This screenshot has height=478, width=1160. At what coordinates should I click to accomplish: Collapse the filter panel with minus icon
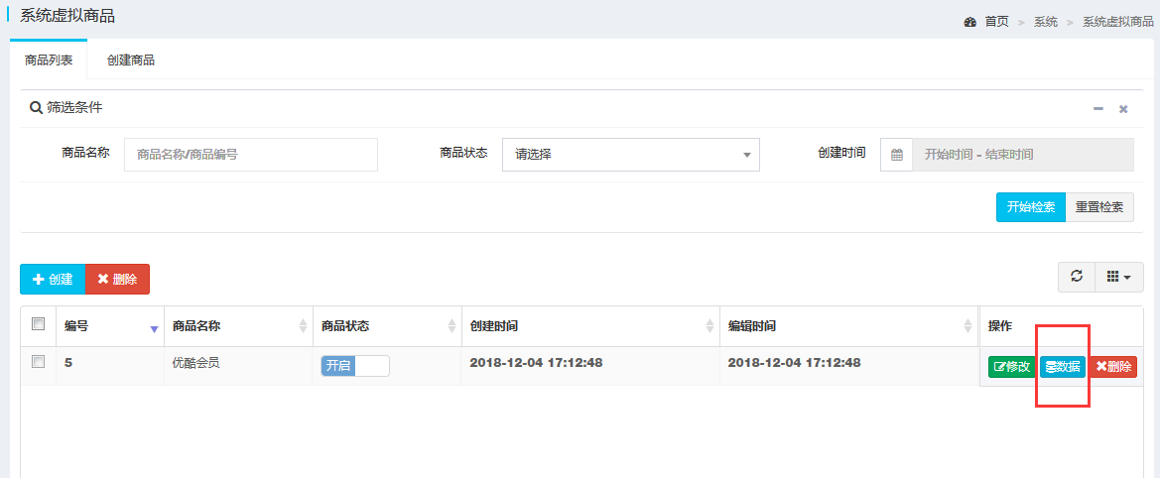click(x=1098, y=109)
